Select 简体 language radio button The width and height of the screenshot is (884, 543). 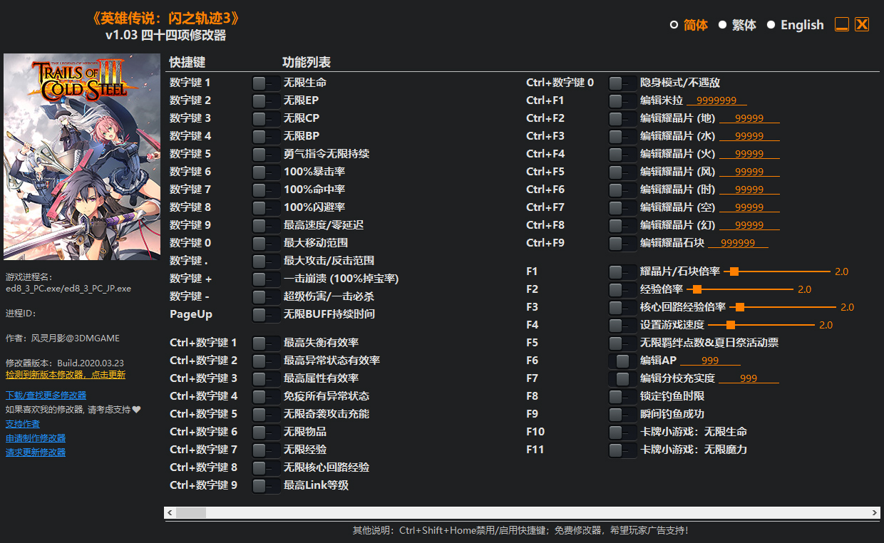tap(674, 25)
